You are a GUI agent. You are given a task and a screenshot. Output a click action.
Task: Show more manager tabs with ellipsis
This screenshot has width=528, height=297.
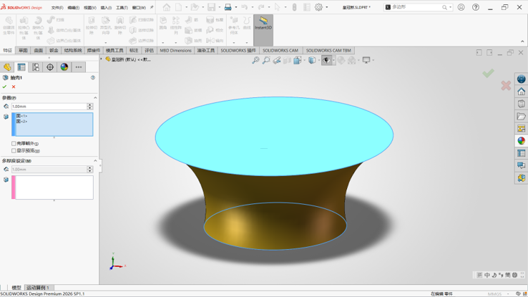(79, 67)
